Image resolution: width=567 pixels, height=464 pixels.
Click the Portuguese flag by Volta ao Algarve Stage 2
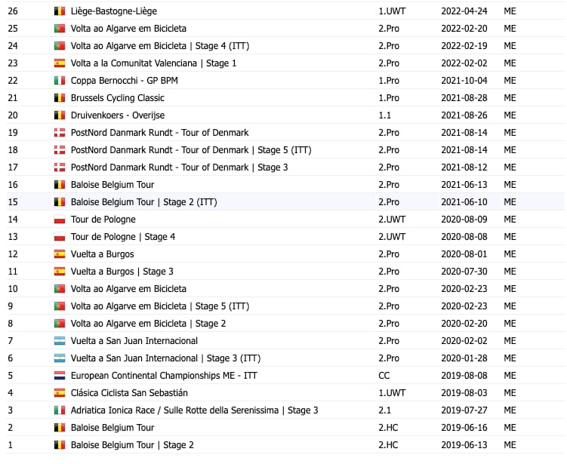60,324
